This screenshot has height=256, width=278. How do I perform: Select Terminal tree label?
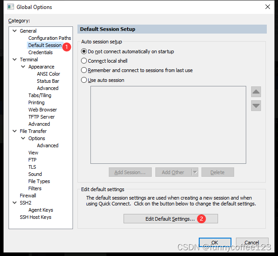tap(29, 60)
